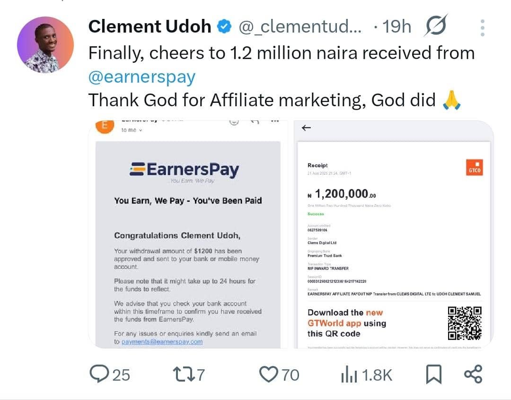Screen dimensions: 511x400
Task: Click the blue verified badge
Action: pos(224,27)
